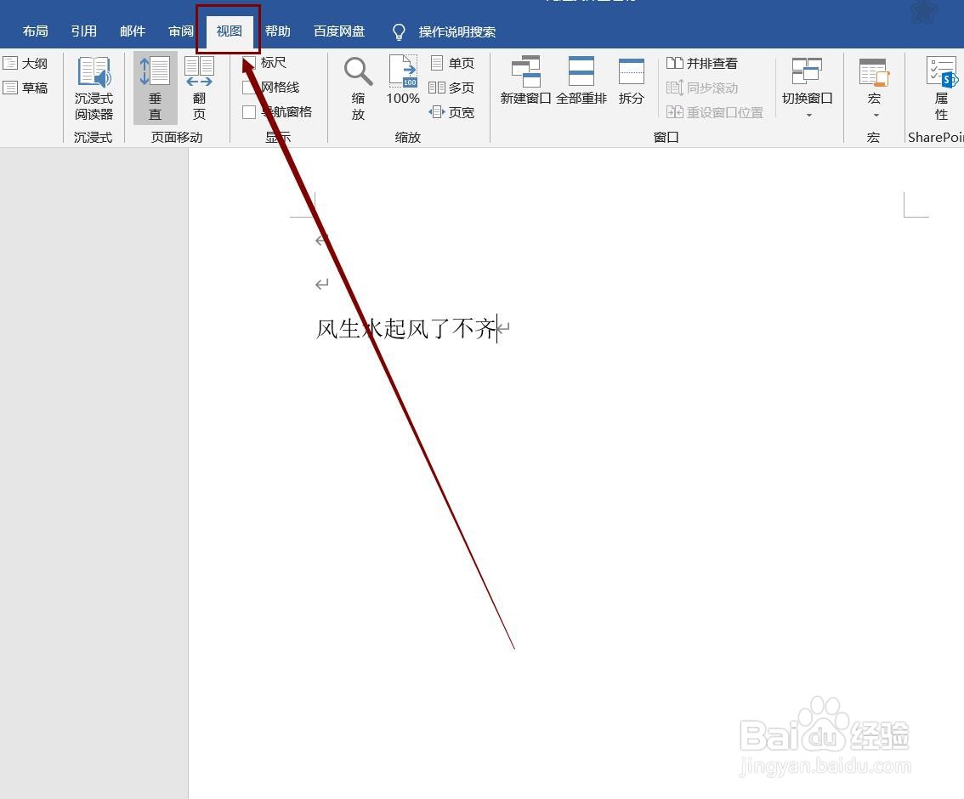Switch to the 邮件 tab
Image resolution: width=964 pixels, height=799 pixels.
(x=132, y=31)
